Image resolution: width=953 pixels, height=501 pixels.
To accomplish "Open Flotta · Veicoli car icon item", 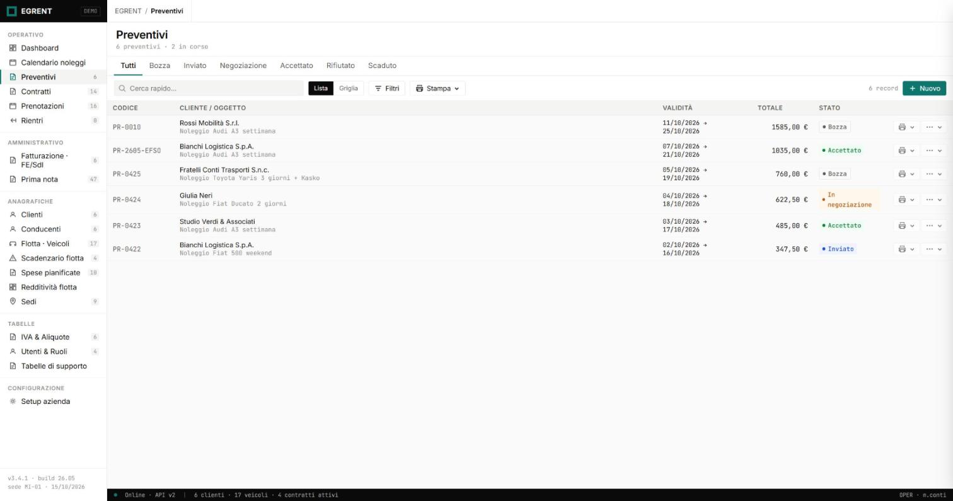I will click(53, 243).
